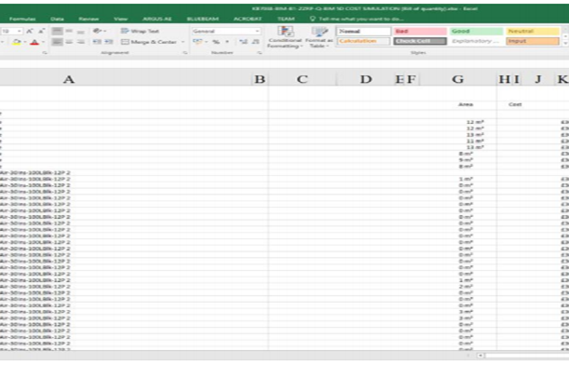
Task: Select the TEAM tab
Action: (286, 19)
